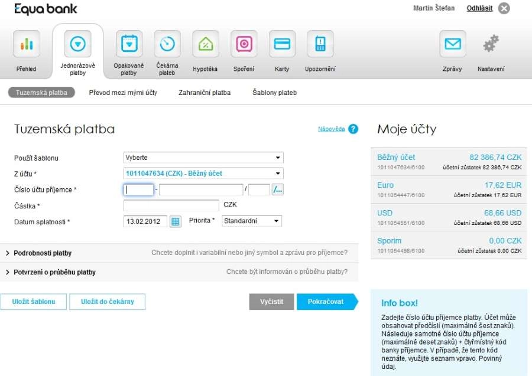Switch to Zahraniční platba tab
This screenshot has width=532, height=376.
click(205, 93)
